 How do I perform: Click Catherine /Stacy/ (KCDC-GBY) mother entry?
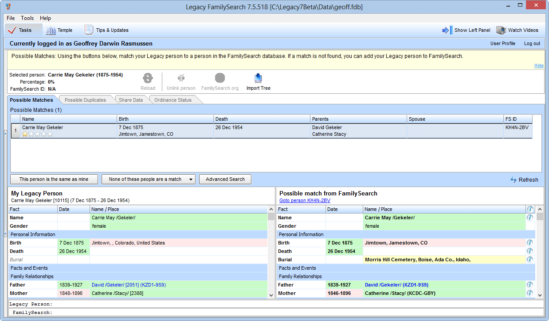(400, 293)
